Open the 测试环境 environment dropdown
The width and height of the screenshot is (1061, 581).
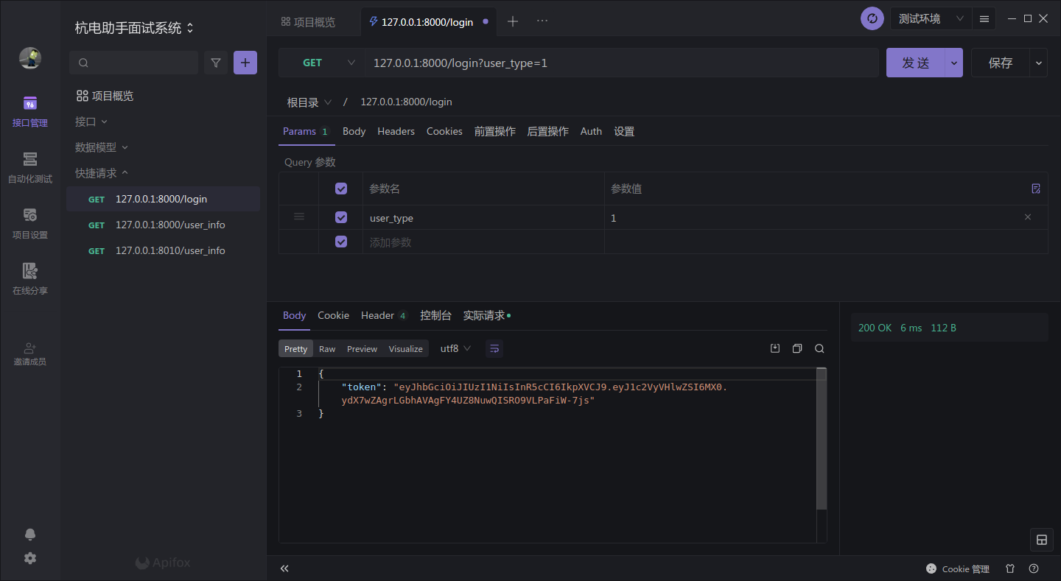[931, 18]
